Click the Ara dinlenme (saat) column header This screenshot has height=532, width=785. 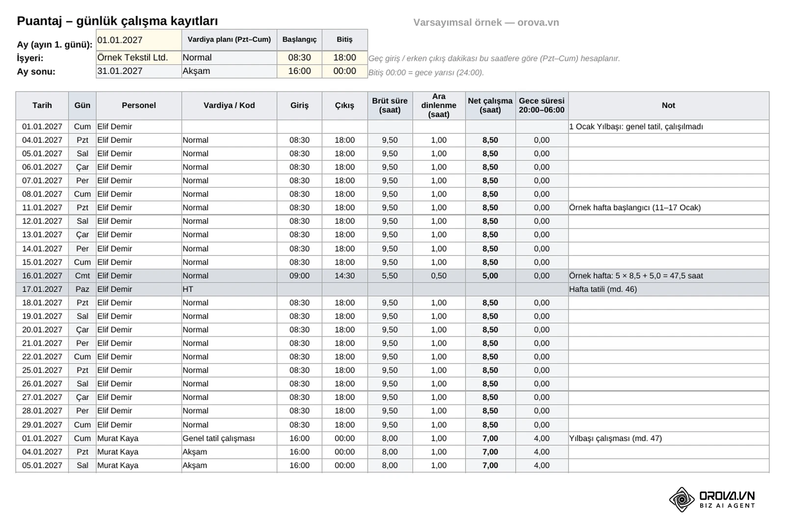pyautogui.click(x=439, y=105)
